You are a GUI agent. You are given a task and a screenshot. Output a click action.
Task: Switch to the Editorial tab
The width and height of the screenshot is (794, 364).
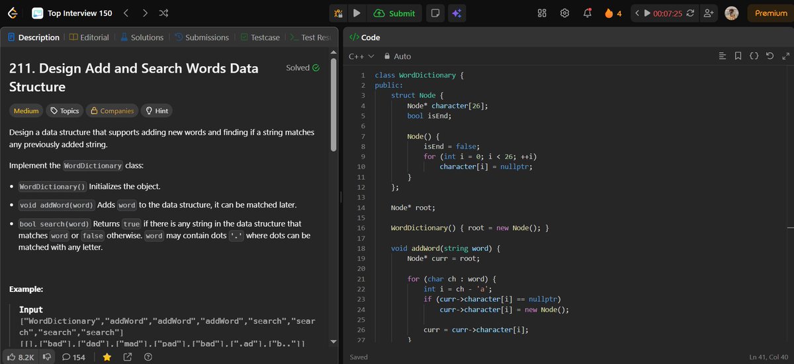89,38
